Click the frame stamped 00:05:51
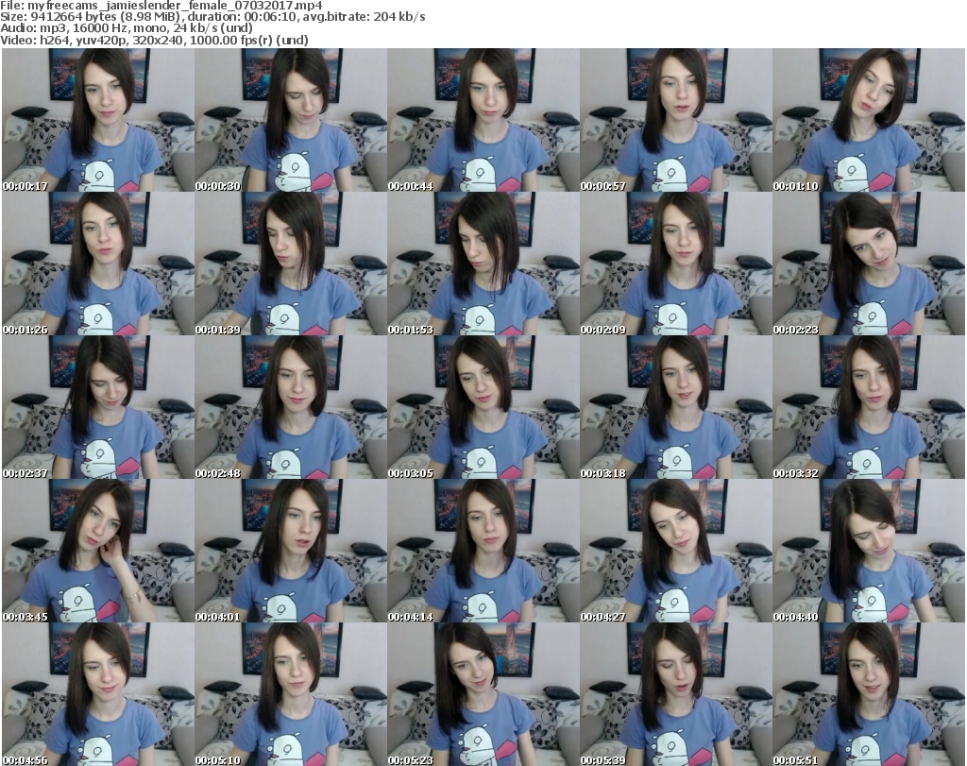Viewport: 967px width, 766px height. point(869,694)
